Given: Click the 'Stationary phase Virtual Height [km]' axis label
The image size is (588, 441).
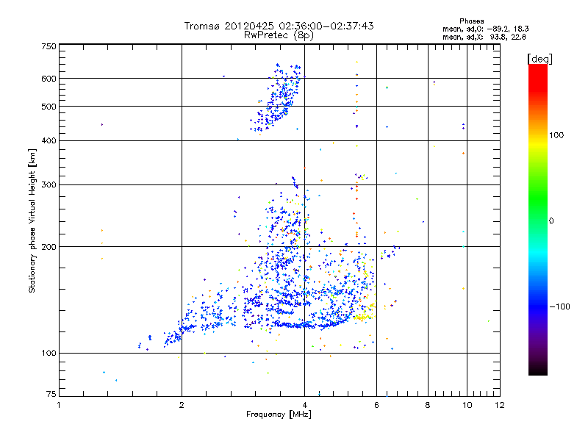Looking at the screenshot, I should point(32,220).
